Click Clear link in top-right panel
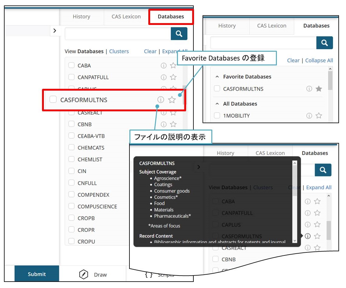This screenshot has width=346, height=288. tap(293, 61)
